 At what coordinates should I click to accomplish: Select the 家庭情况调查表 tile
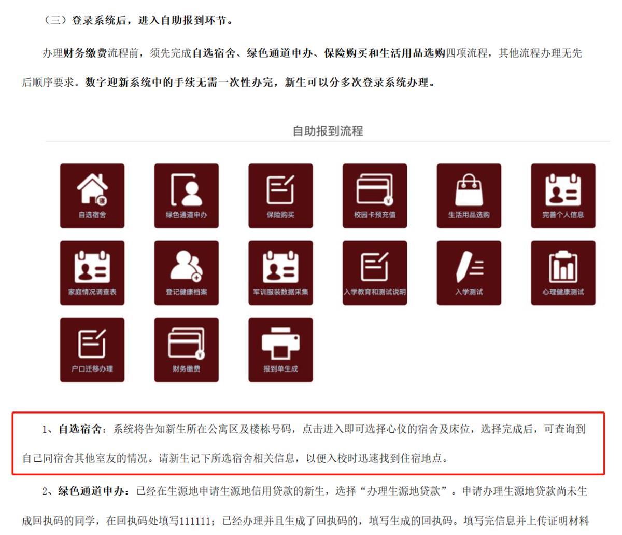[92, 272]
